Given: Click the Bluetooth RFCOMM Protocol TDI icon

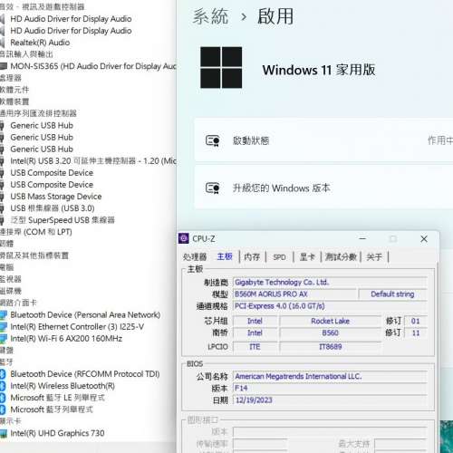Looking at the screenshot, I should click(x=3, y=374).
